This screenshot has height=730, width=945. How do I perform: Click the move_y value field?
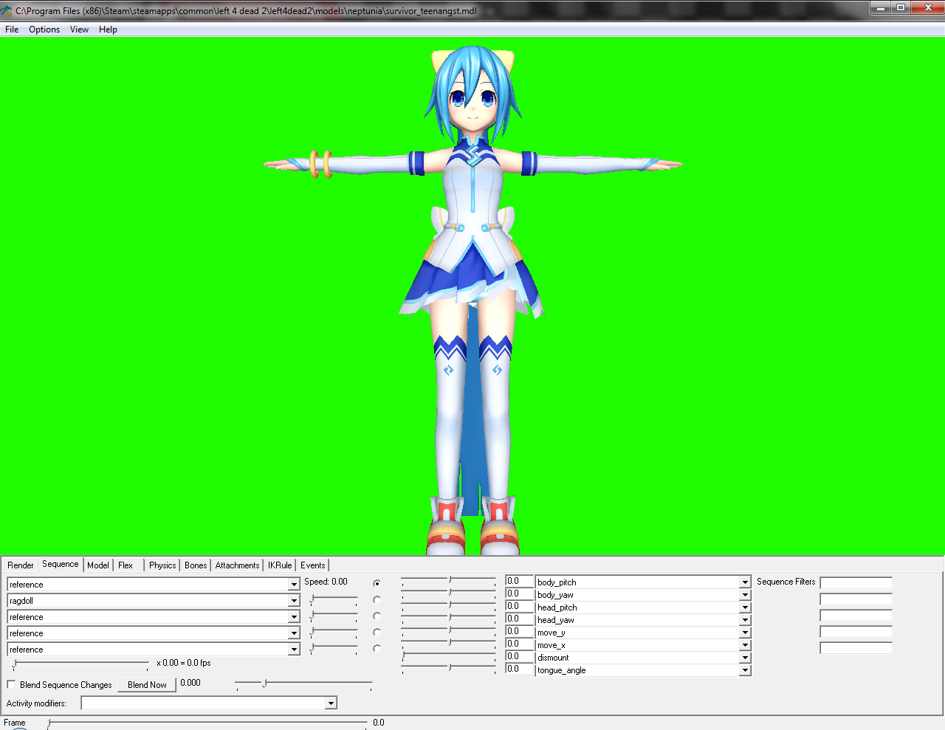point(519,632)
